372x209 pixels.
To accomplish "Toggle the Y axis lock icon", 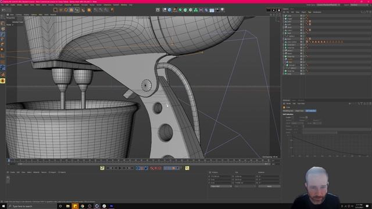I will pyautogui.click(x=101, y=10).
